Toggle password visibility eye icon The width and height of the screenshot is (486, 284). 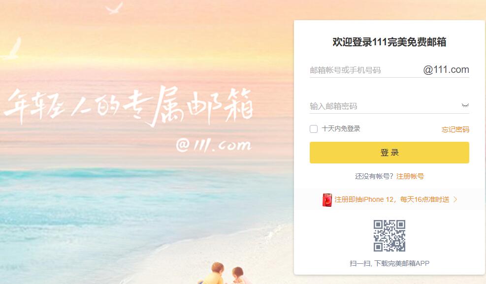click(465, 105)
